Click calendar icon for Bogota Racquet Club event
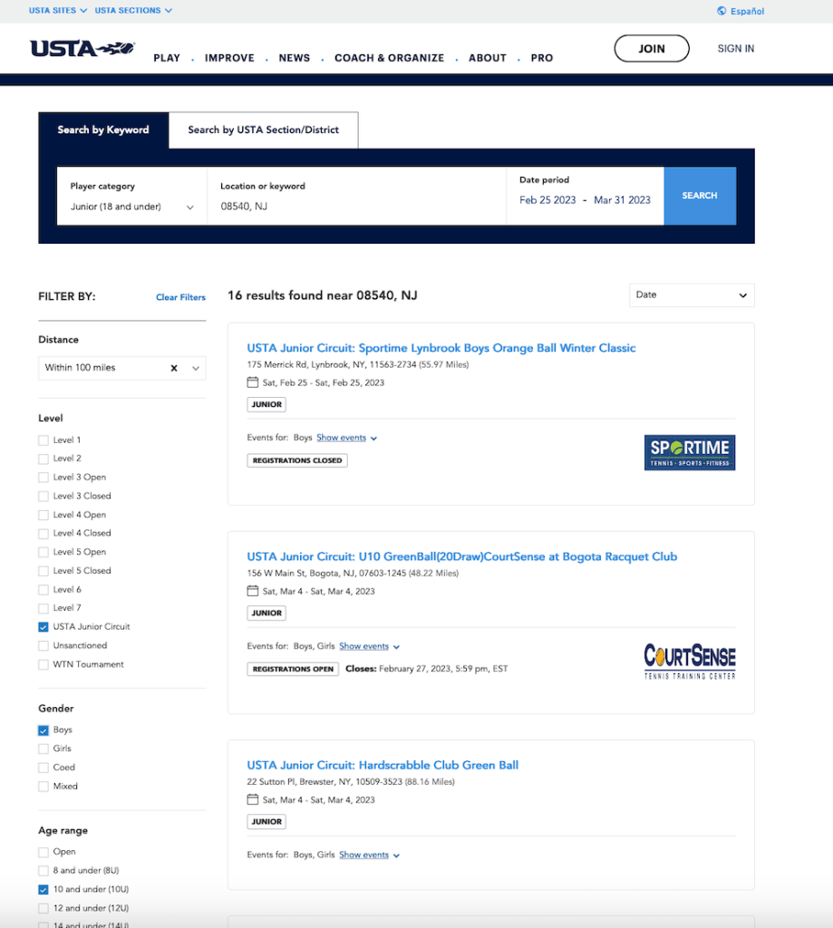 tap(253, 591)
